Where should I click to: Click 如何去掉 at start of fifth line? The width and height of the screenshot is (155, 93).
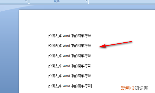pyautogui.click(x=55, y=76)
